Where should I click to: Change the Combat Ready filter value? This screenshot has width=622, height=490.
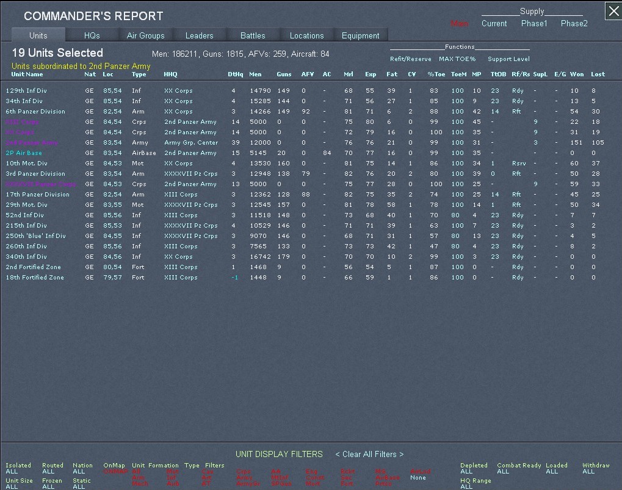[503, 472]
